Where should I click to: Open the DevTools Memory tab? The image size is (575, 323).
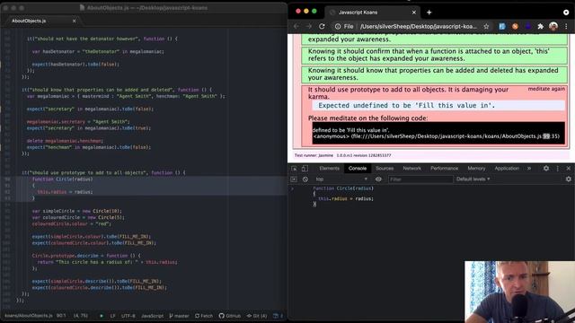[x=476, y=169]
